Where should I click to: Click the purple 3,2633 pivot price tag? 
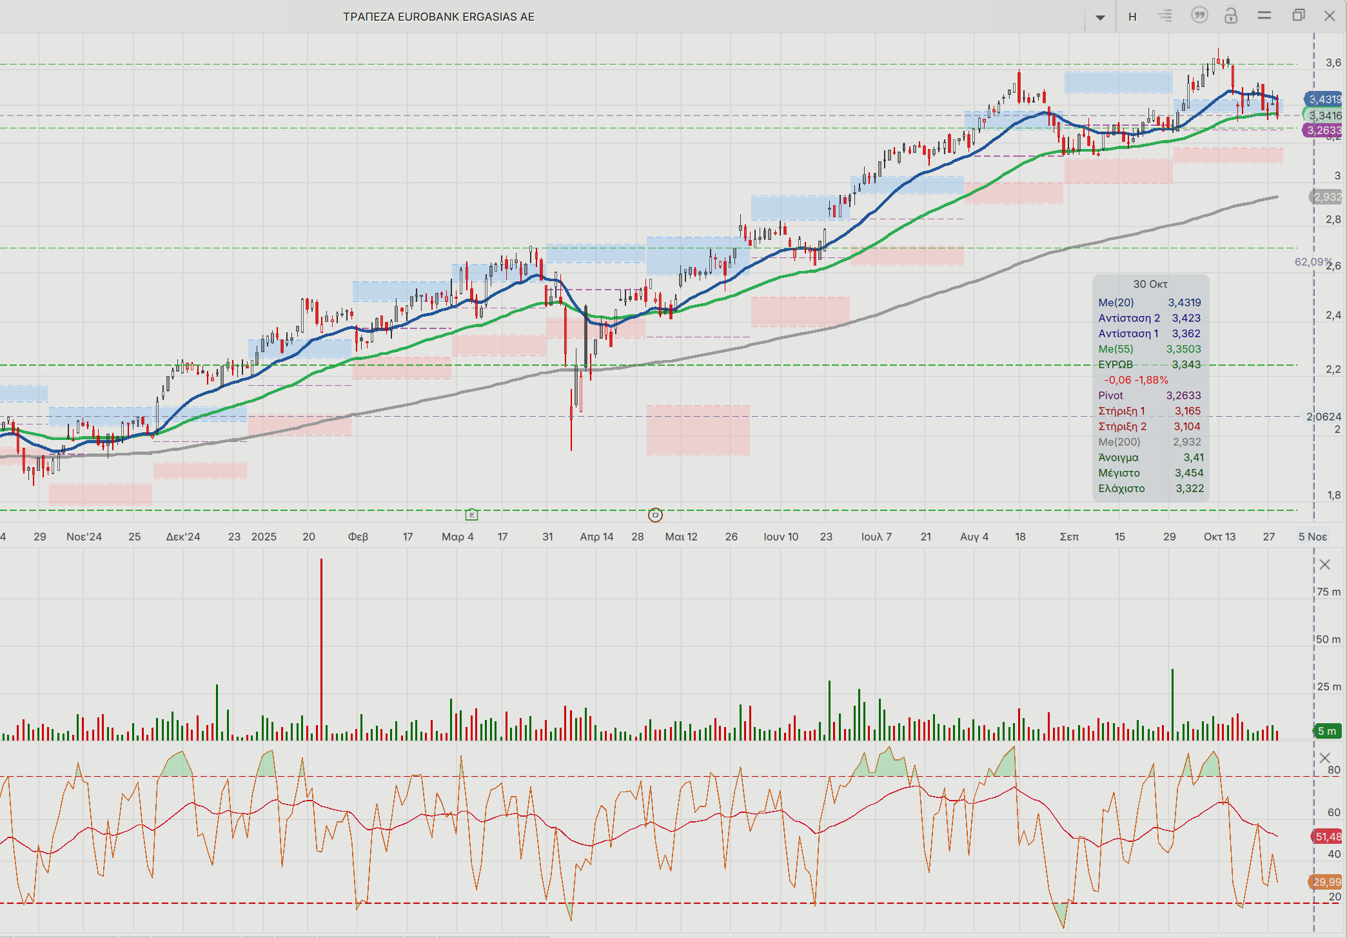(x=1324, y=130)
